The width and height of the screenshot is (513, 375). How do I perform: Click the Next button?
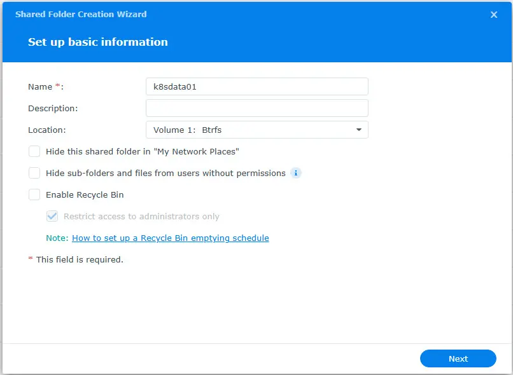(458, 358)
